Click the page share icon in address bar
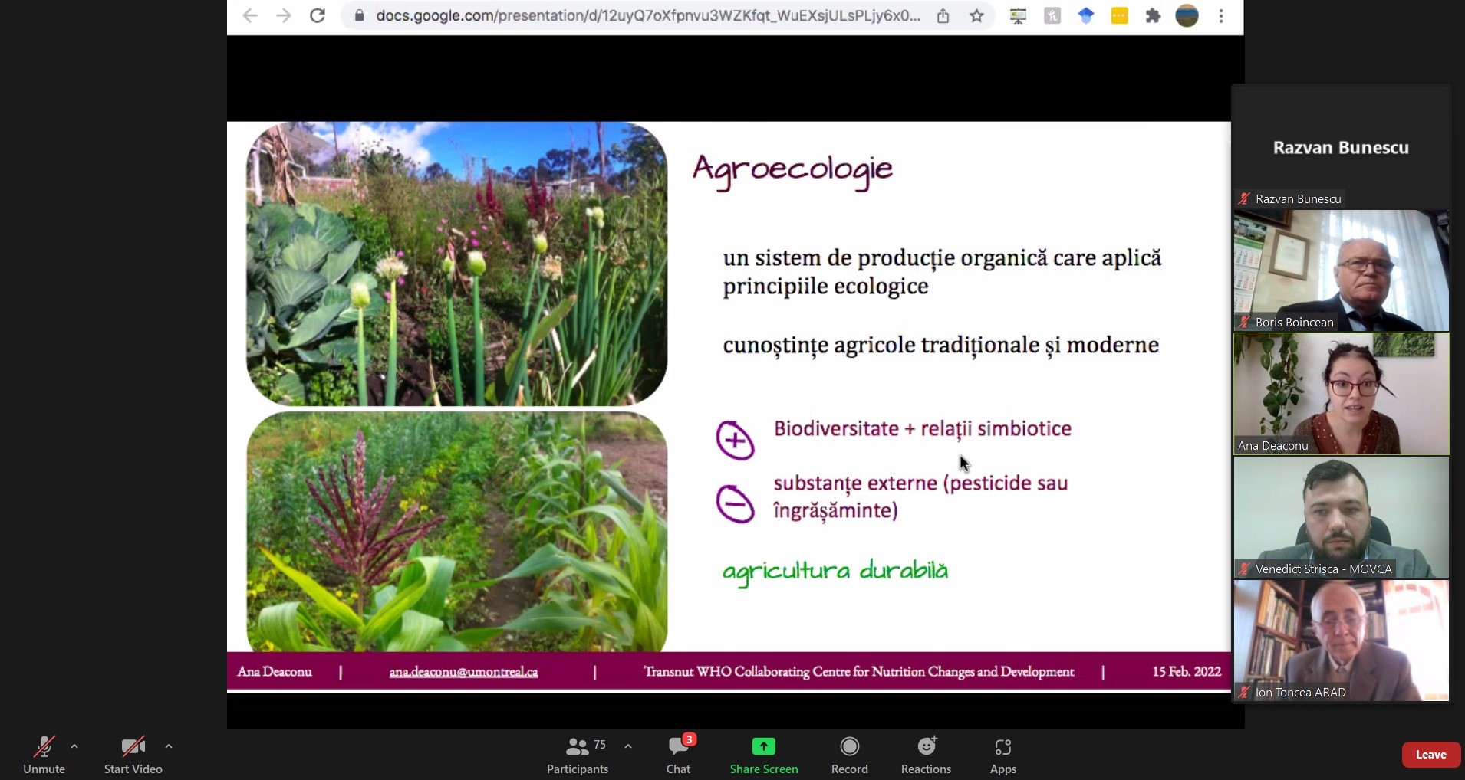The width and height of the screenshot is (1465, 780). 943,15
